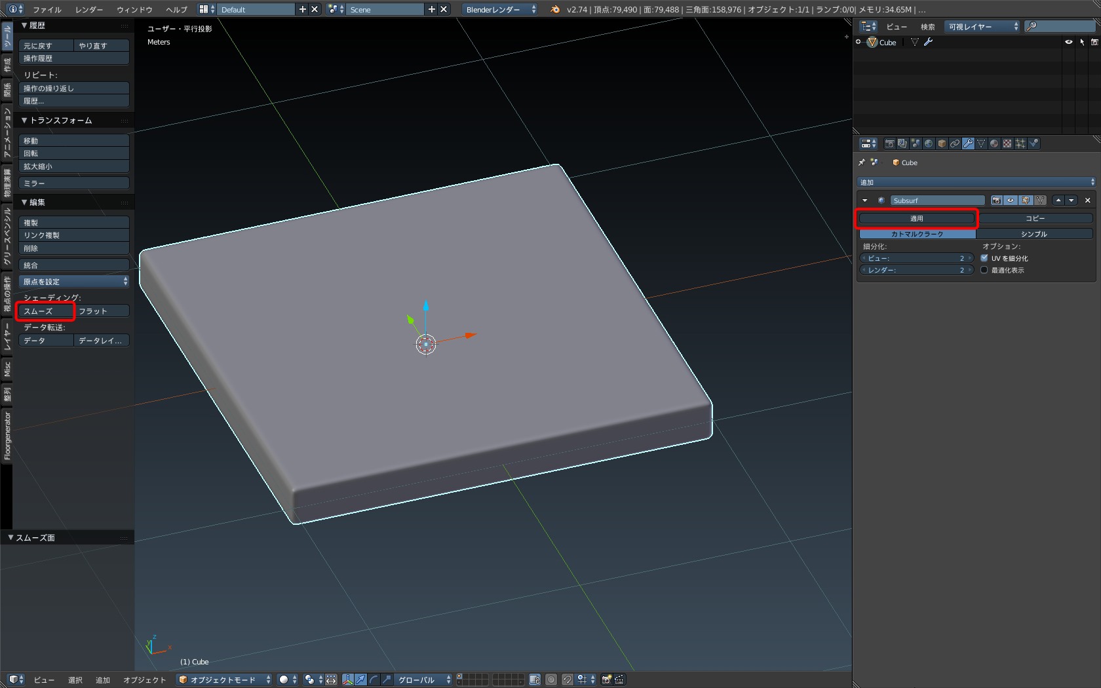Open the Object properties cube icon
Screen dimensions: 1101x688
click(942, 143)
